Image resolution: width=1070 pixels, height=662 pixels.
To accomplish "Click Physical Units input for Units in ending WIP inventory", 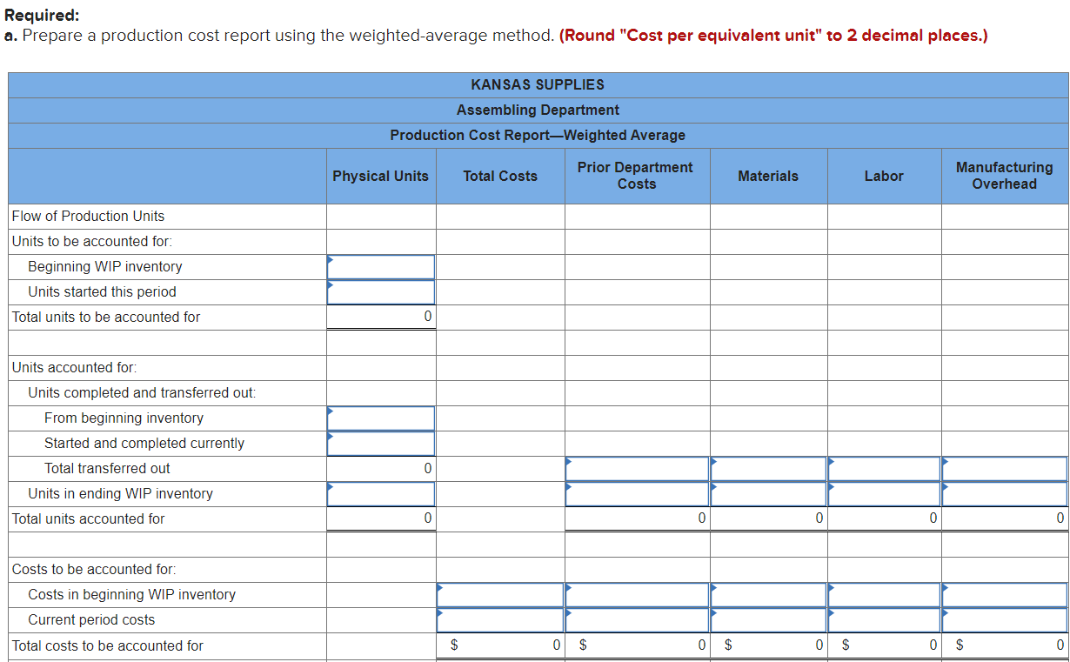I will click(381, 493).
